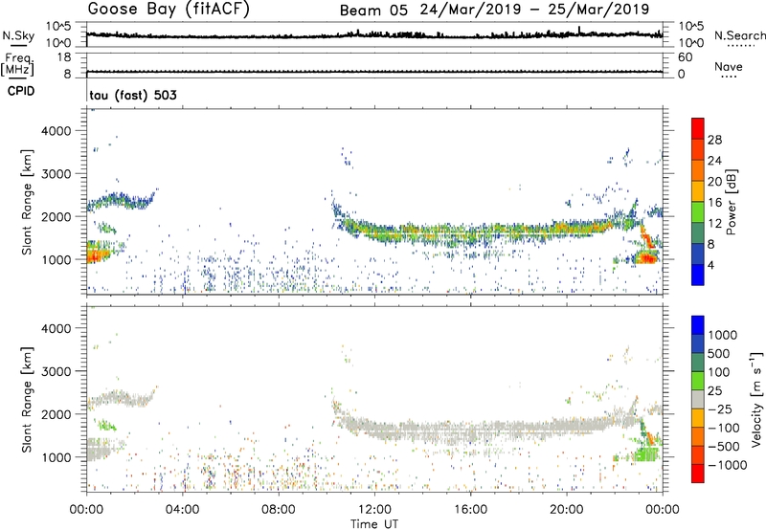Click the Goose Bay (fitACF) plot title

click(169, 10)
